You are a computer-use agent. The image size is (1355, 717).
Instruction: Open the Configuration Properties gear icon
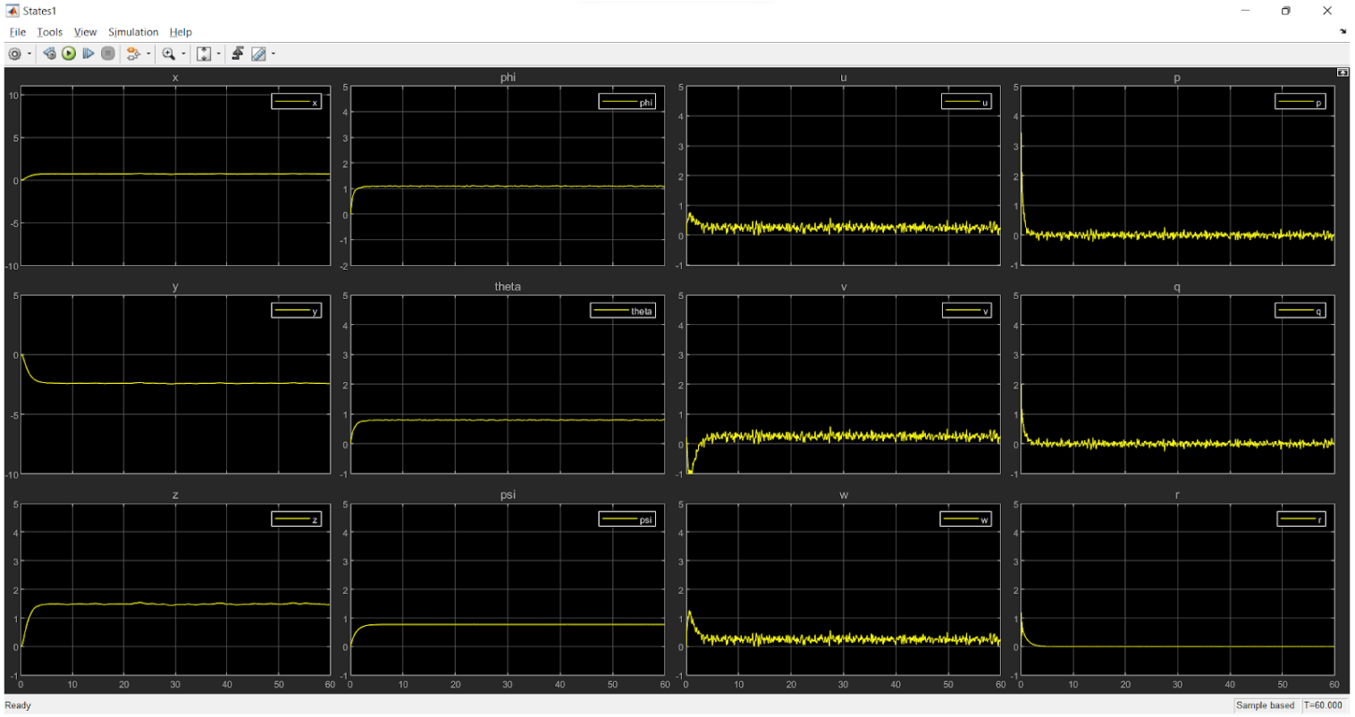click(x=14, y=54)
